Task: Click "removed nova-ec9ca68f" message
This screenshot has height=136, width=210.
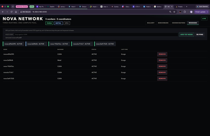Action: tap(13, 38)
